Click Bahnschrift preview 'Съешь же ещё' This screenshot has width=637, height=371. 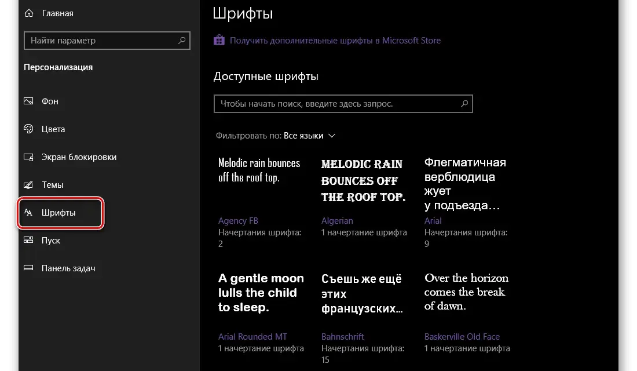point(362,293)
